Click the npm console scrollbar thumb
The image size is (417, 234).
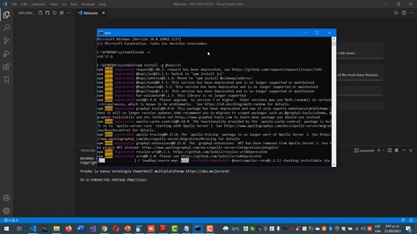pyautogui.click(x=334, y=44)
